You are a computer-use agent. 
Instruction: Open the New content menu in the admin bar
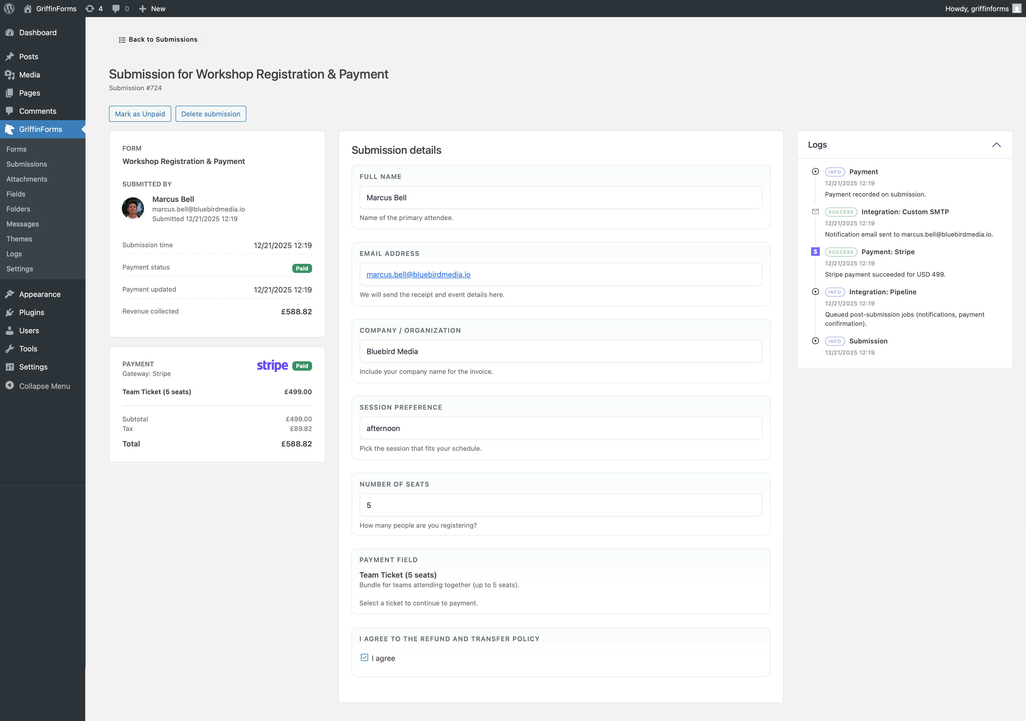coord(152,9)
